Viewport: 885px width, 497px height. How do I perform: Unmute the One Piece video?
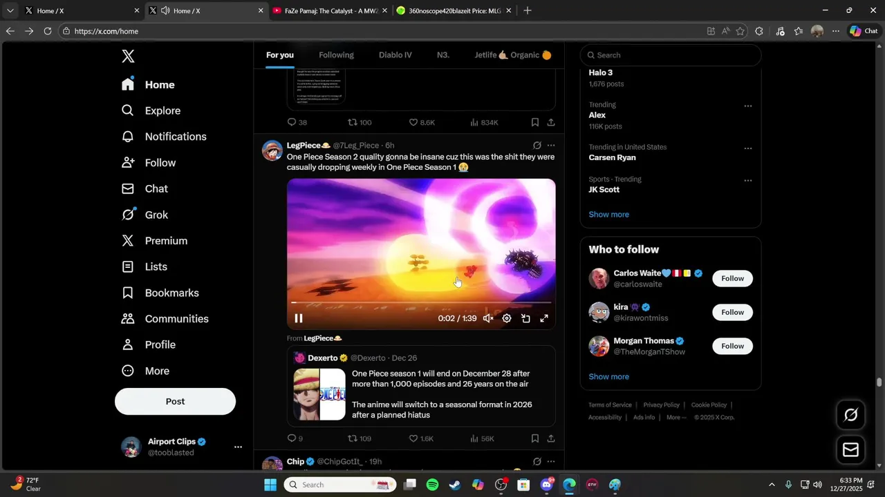(488, 318)
